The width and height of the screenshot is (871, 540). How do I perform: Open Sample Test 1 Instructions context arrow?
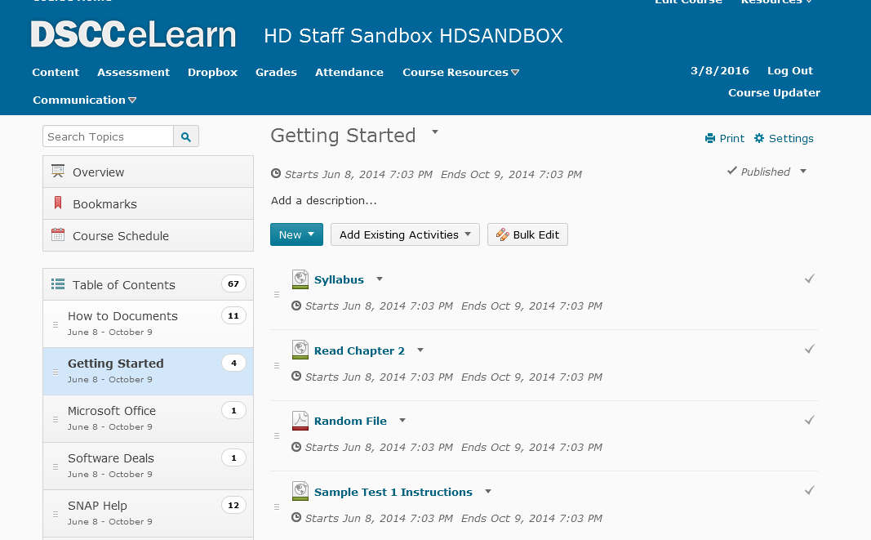click(x=488, y=492)
